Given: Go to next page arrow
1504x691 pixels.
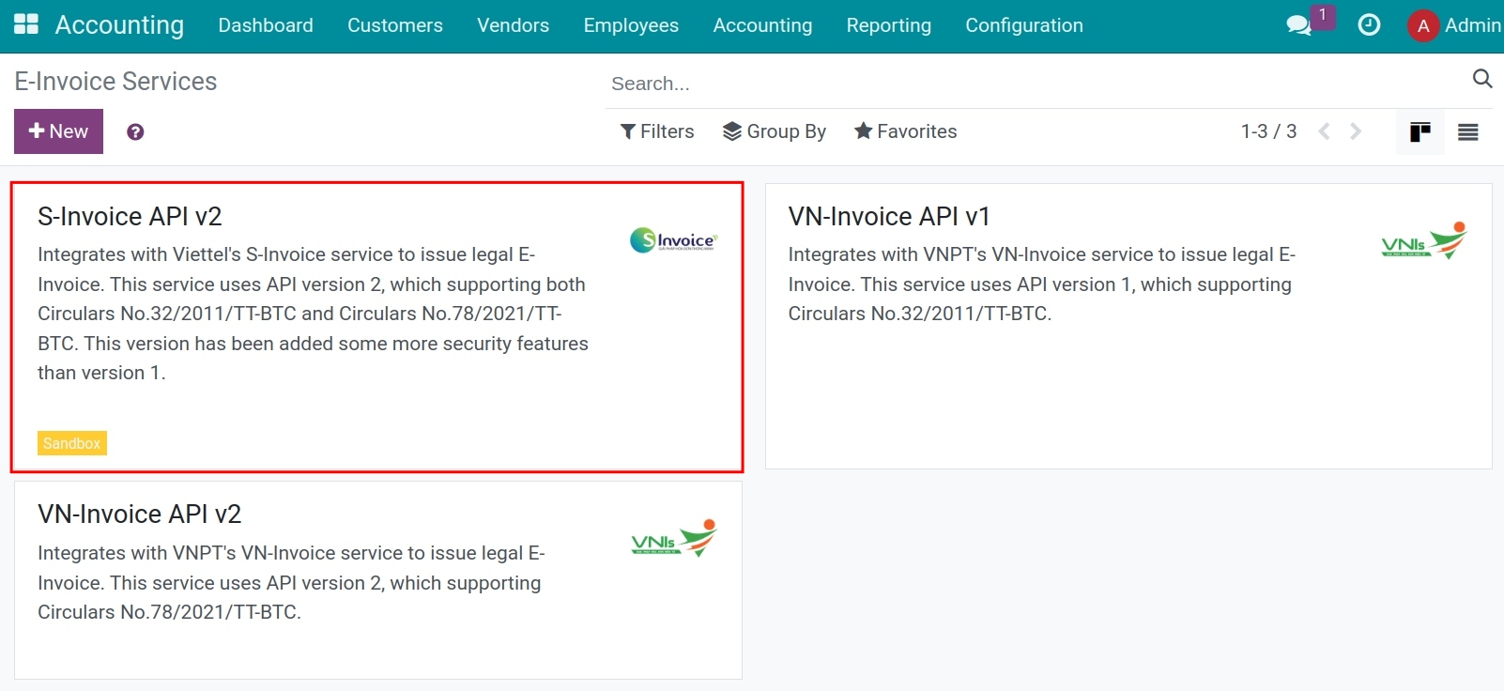Looking at the screenshot, I should click(x=1356, y=131).
